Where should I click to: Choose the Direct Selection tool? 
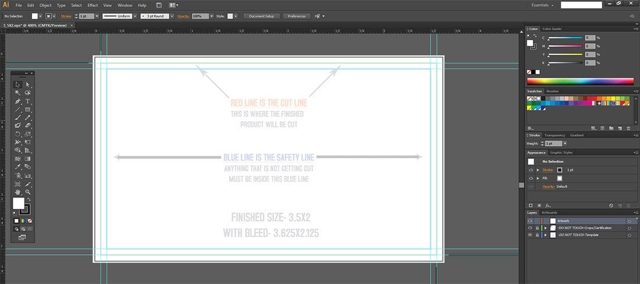tap(27, 85)
